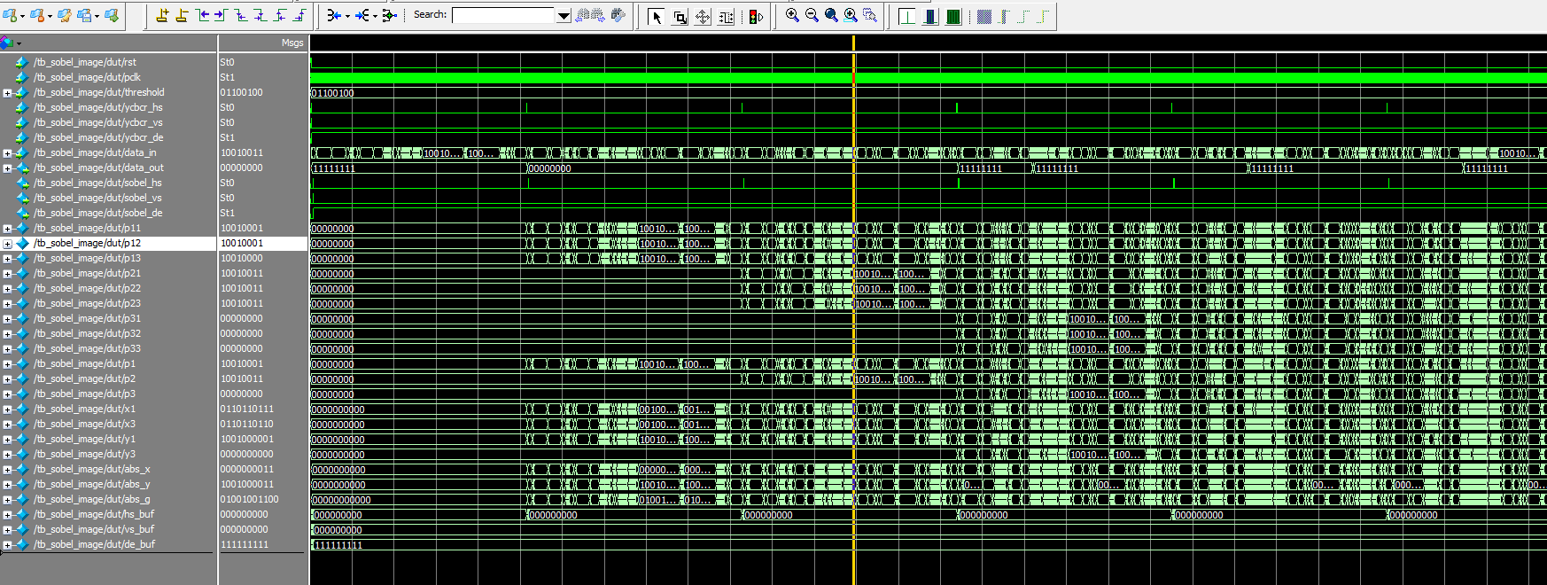This screenshot has height=585, width=1547.
Task: Open the Collapse signals dropdown arrow
Action: [x=347, y=16]
